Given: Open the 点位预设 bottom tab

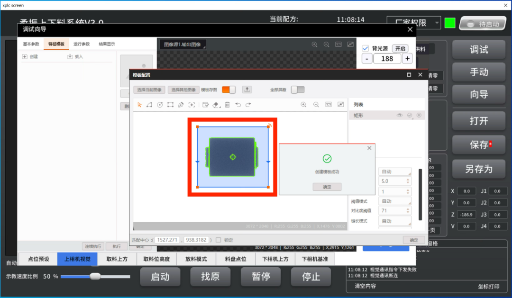Looking at the screenshot, I should point(38,259).
